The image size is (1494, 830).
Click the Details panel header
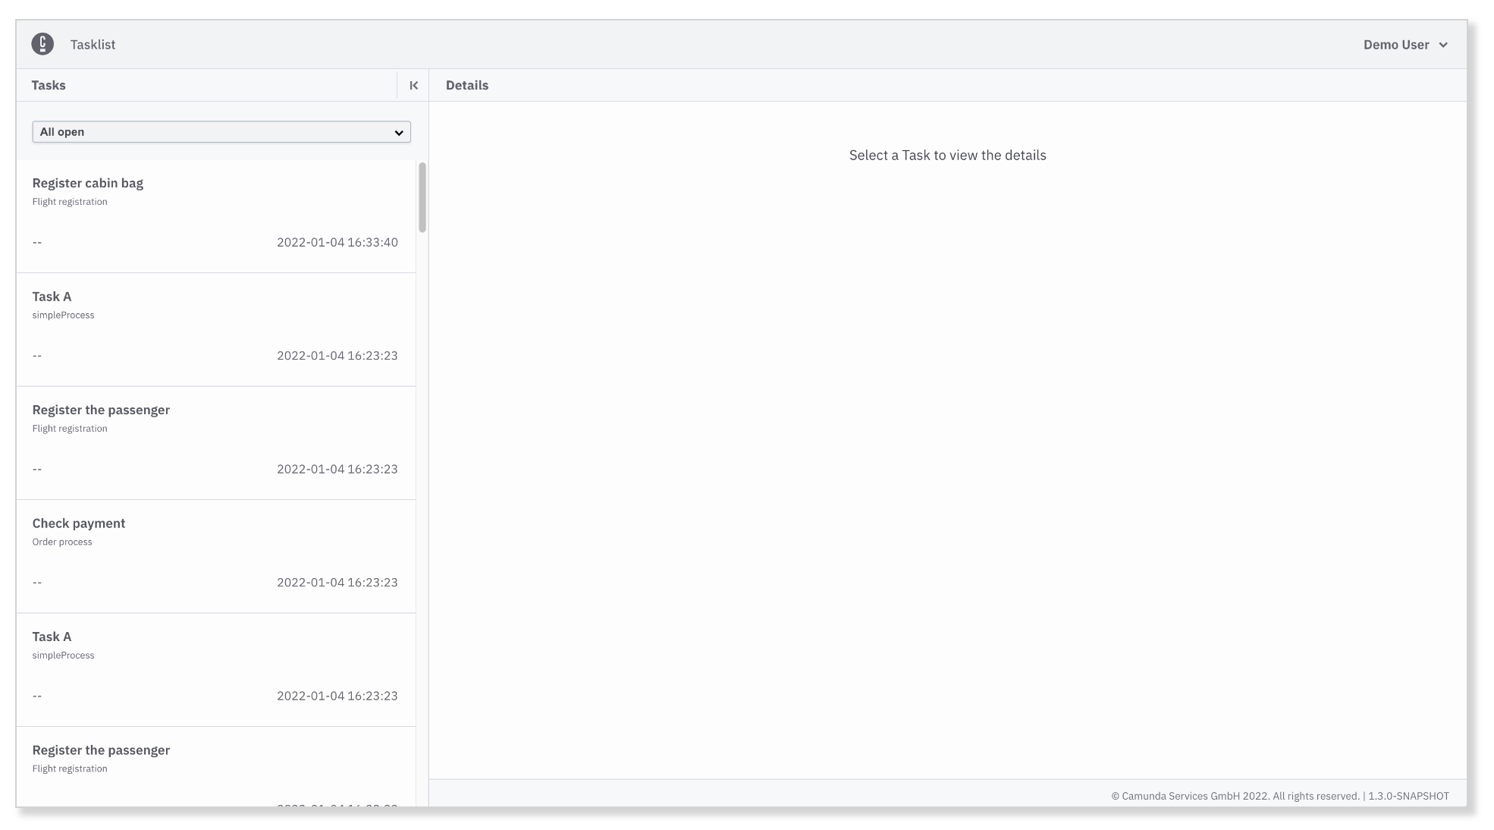[x=467, y=85]
